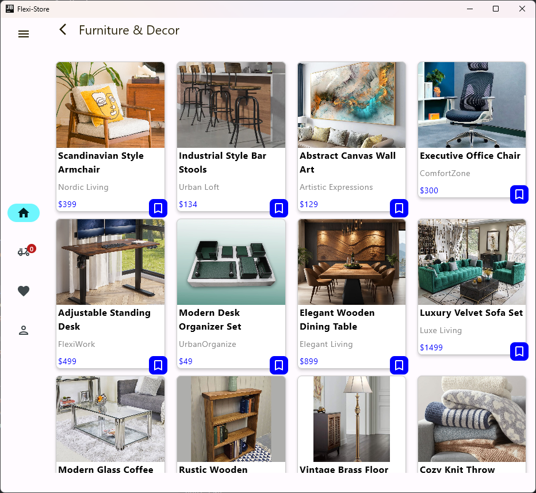This screenshot has width=536, height=493.
Task: Open the delivery cart scooter icon
Action: pos(24,252)
